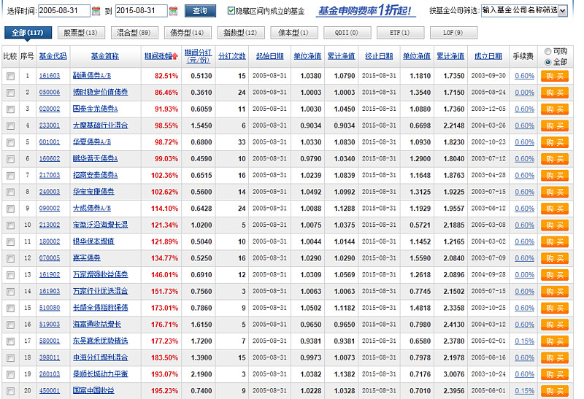Switch to the 股票型(13) tab
Viewport: 584px width, 399px height.
80,33
